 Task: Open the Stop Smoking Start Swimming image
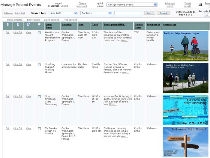(x=185, y=110)
